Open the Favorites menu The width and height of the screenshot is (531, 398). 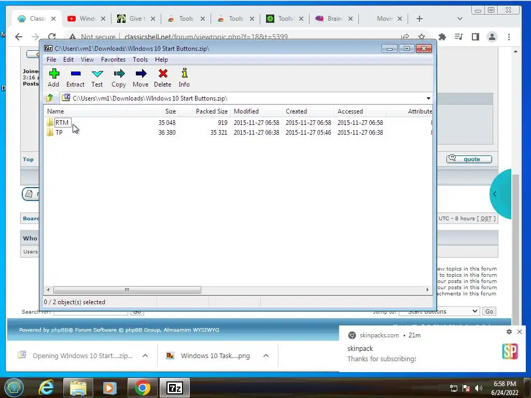[113, 60]
